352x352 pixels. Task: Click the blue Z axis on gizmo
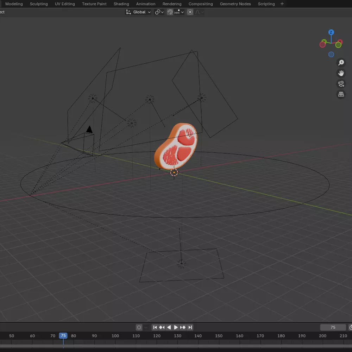coord(331,32)
